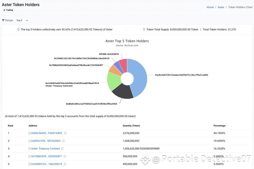Click the Percentage column header
The width and height of the screenshot is (254, 169).
click(x=220, y=126)
